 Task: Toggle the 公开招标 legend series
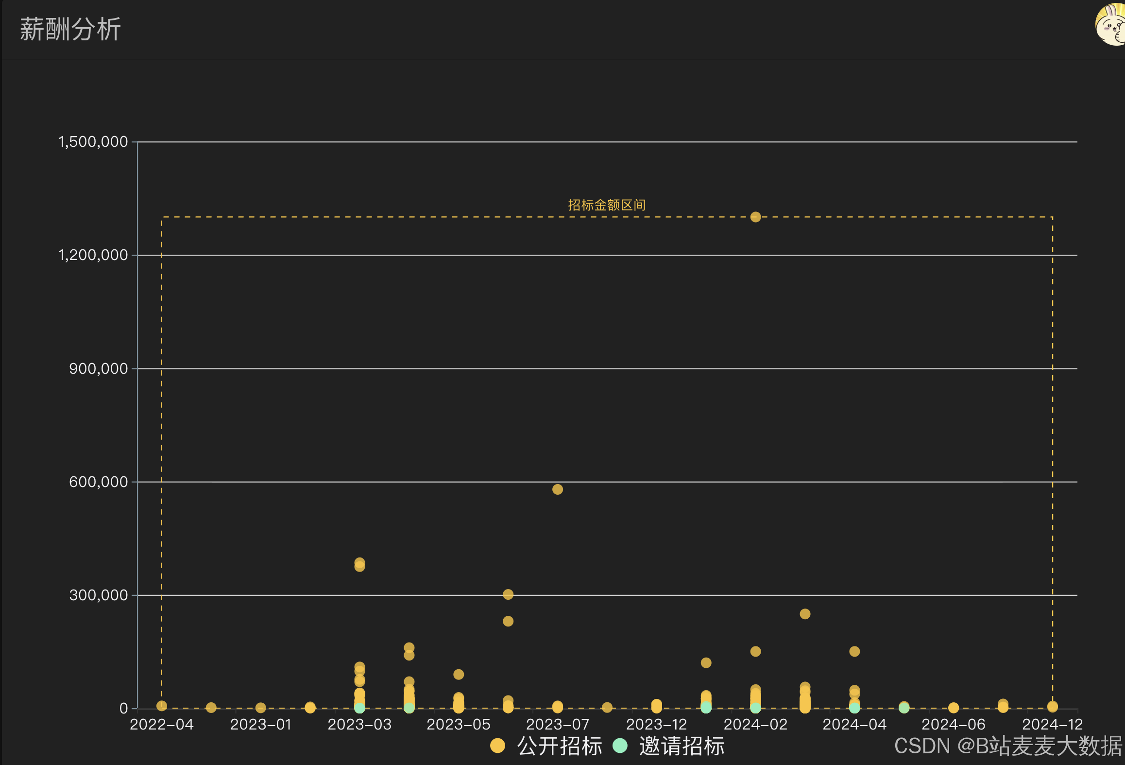pos(560,746)
